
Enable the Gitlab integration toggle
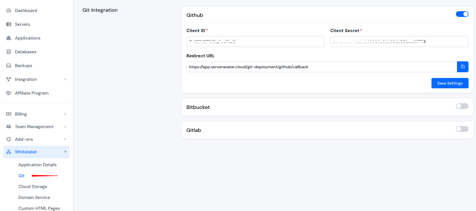coord(462,129)
